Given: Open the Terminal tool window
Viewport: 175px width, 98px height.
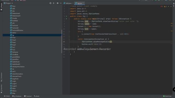Looking at the screenshot, I should pyautogui.click(x=28, y=96).
